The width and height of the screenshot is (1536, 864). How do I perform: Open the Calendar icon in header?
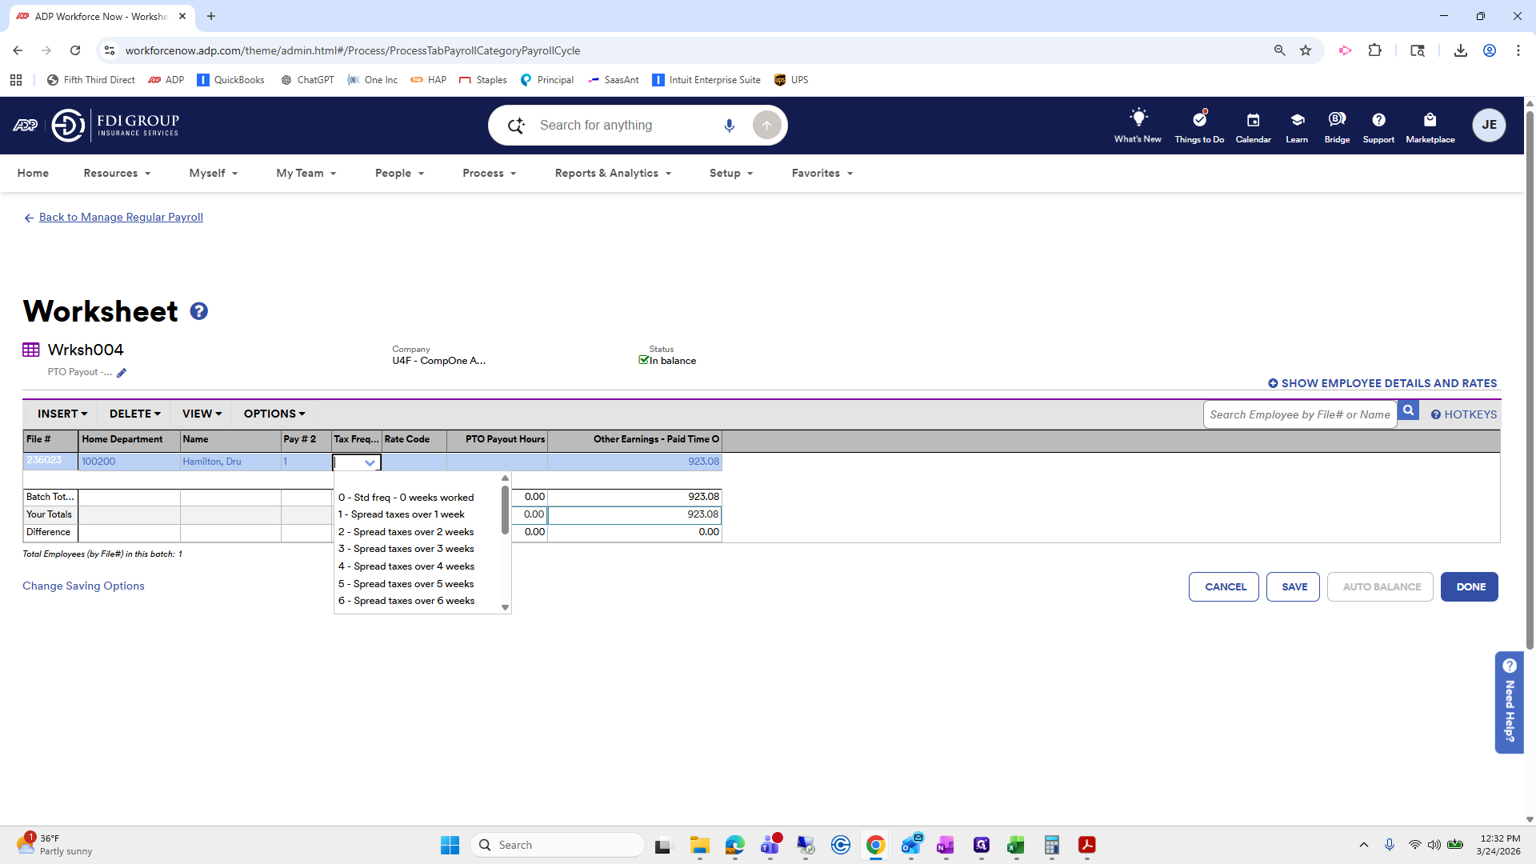[1253, 120]
